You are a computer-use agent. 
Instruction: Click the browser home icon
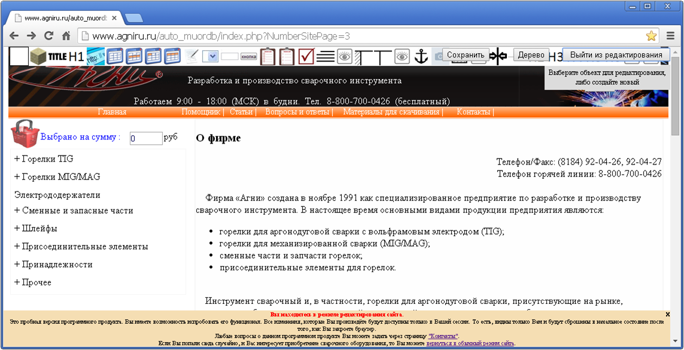point(66,36)
